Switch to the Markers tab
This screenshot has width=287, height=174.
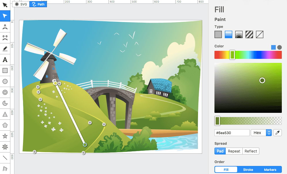pos(270,169)
